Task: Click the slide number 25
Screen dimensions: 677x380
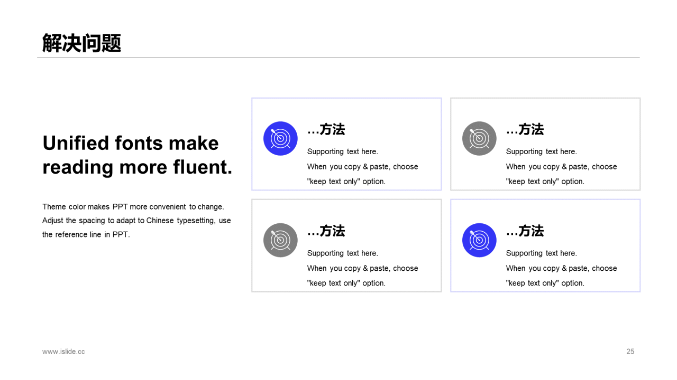Action: (x=630, y=351)
